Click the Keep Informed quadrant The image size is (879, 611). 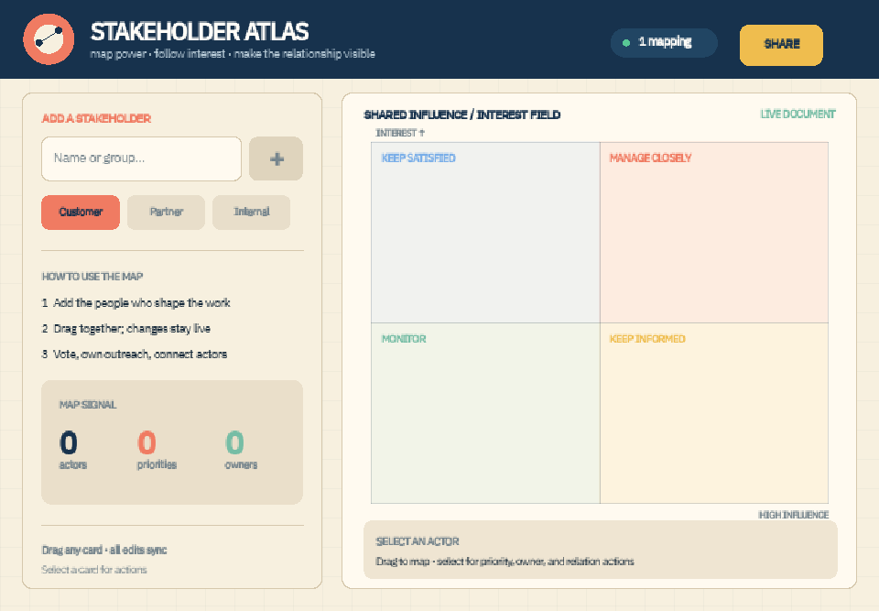click(x=714, y=413)
